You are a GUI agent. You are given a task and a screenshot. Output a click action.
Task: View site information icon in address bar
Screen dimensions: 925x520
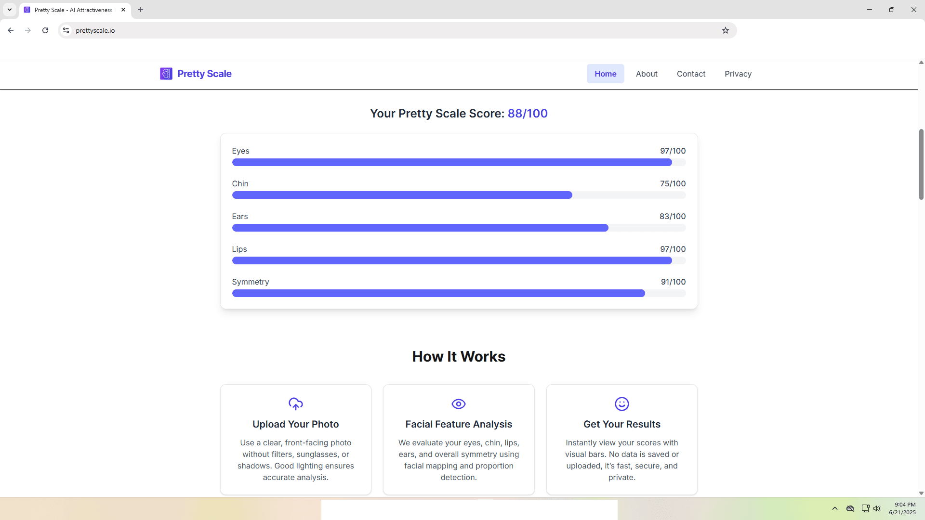(x=66, y=30)
